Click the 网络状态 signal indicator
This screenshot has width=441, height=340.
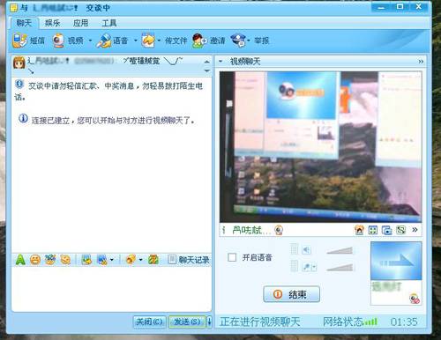tap(350, 322)
